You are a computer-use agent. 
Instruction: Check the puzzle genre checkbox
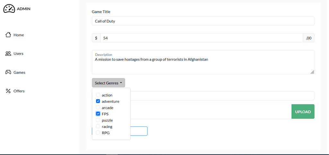click(x=98, y=120)
